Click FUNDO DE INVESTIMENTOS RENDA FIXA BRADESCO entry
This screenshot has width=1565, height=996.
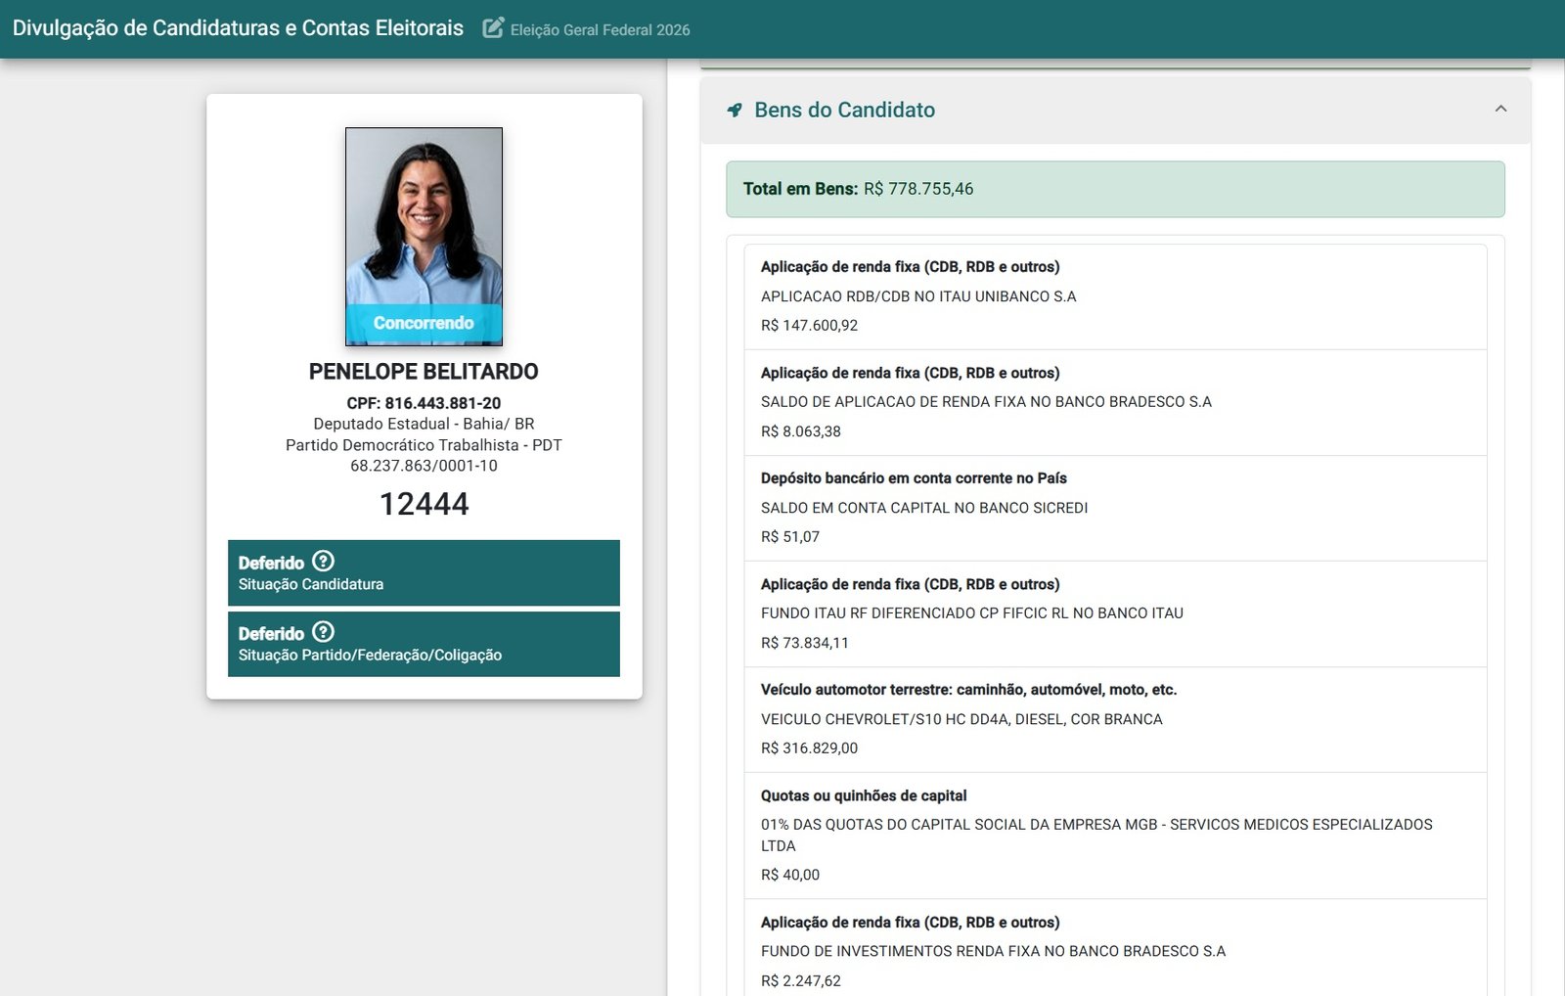tap(993, 952)
